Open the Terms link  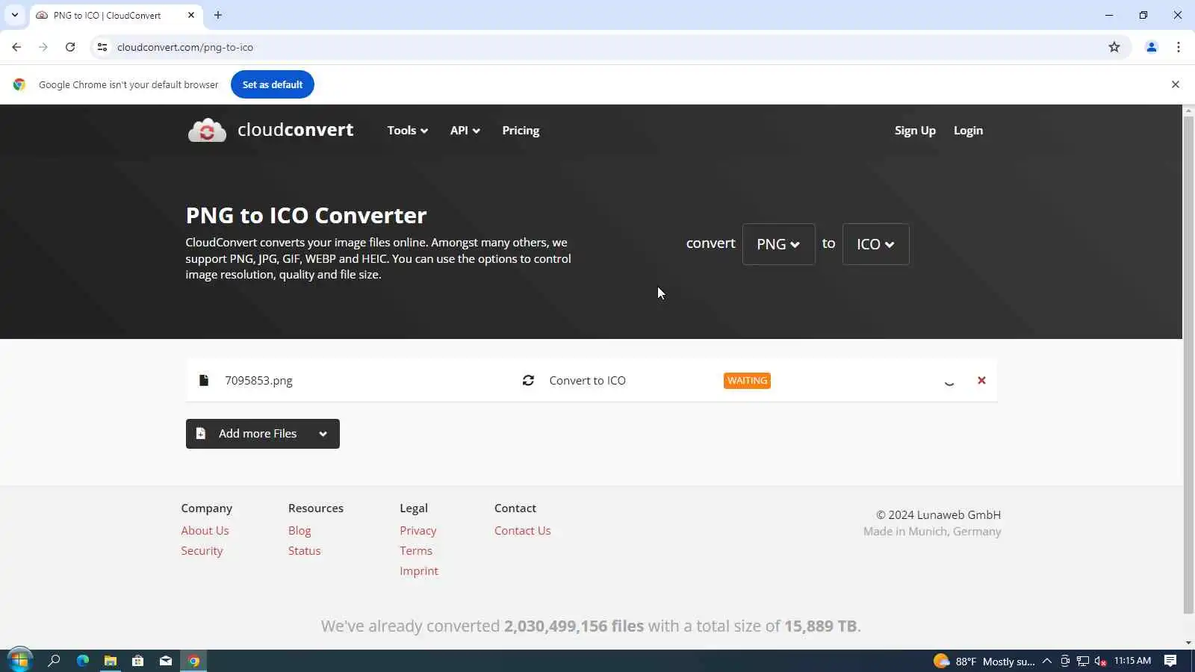416,551
